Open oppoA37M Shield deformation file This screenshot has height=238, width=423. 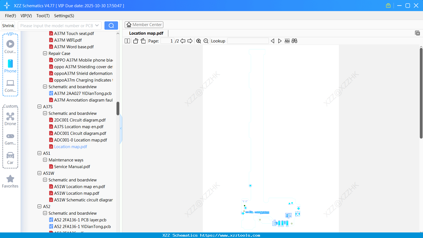[83, 73]
